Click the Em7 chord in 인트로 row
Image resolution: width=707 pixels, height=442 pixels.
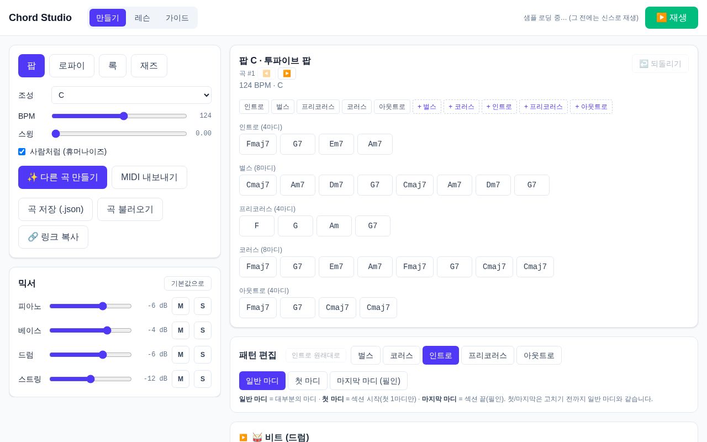click(x=336, y=144)
